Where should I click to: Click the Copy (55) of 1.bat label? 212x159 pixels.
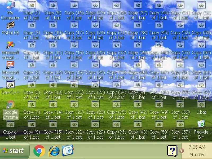[x=180, y=95]
